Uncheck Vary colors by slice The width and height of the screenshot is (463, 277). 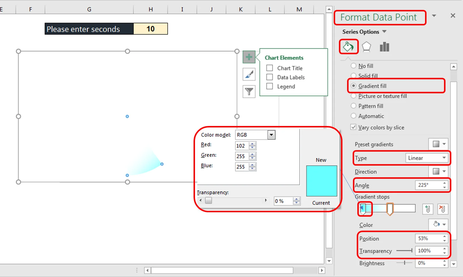tap(353, 127)
